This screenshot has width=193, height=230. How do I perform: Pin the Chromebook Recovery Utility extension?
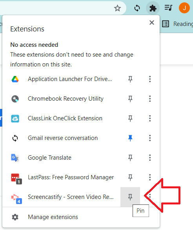[x=130, y=99]
